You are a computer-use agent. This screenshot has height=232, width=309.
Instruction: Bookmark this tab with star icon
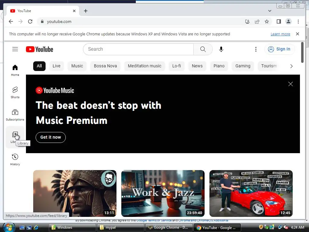267,21
